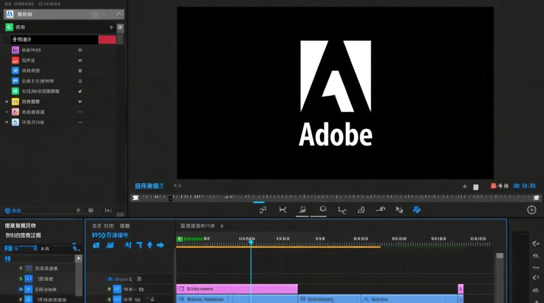Select the blue right-arrow tool in the timeline toolbar
This screenshot has width=544, height=303.
tap(161, 245)
